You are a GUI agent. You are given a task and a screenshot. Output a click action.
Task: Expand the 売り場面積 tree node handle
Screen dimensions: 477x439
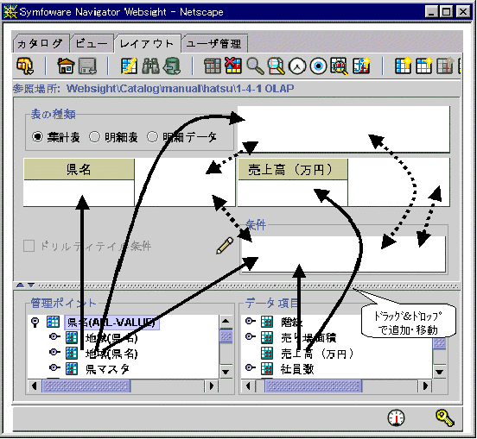(250, 336)
